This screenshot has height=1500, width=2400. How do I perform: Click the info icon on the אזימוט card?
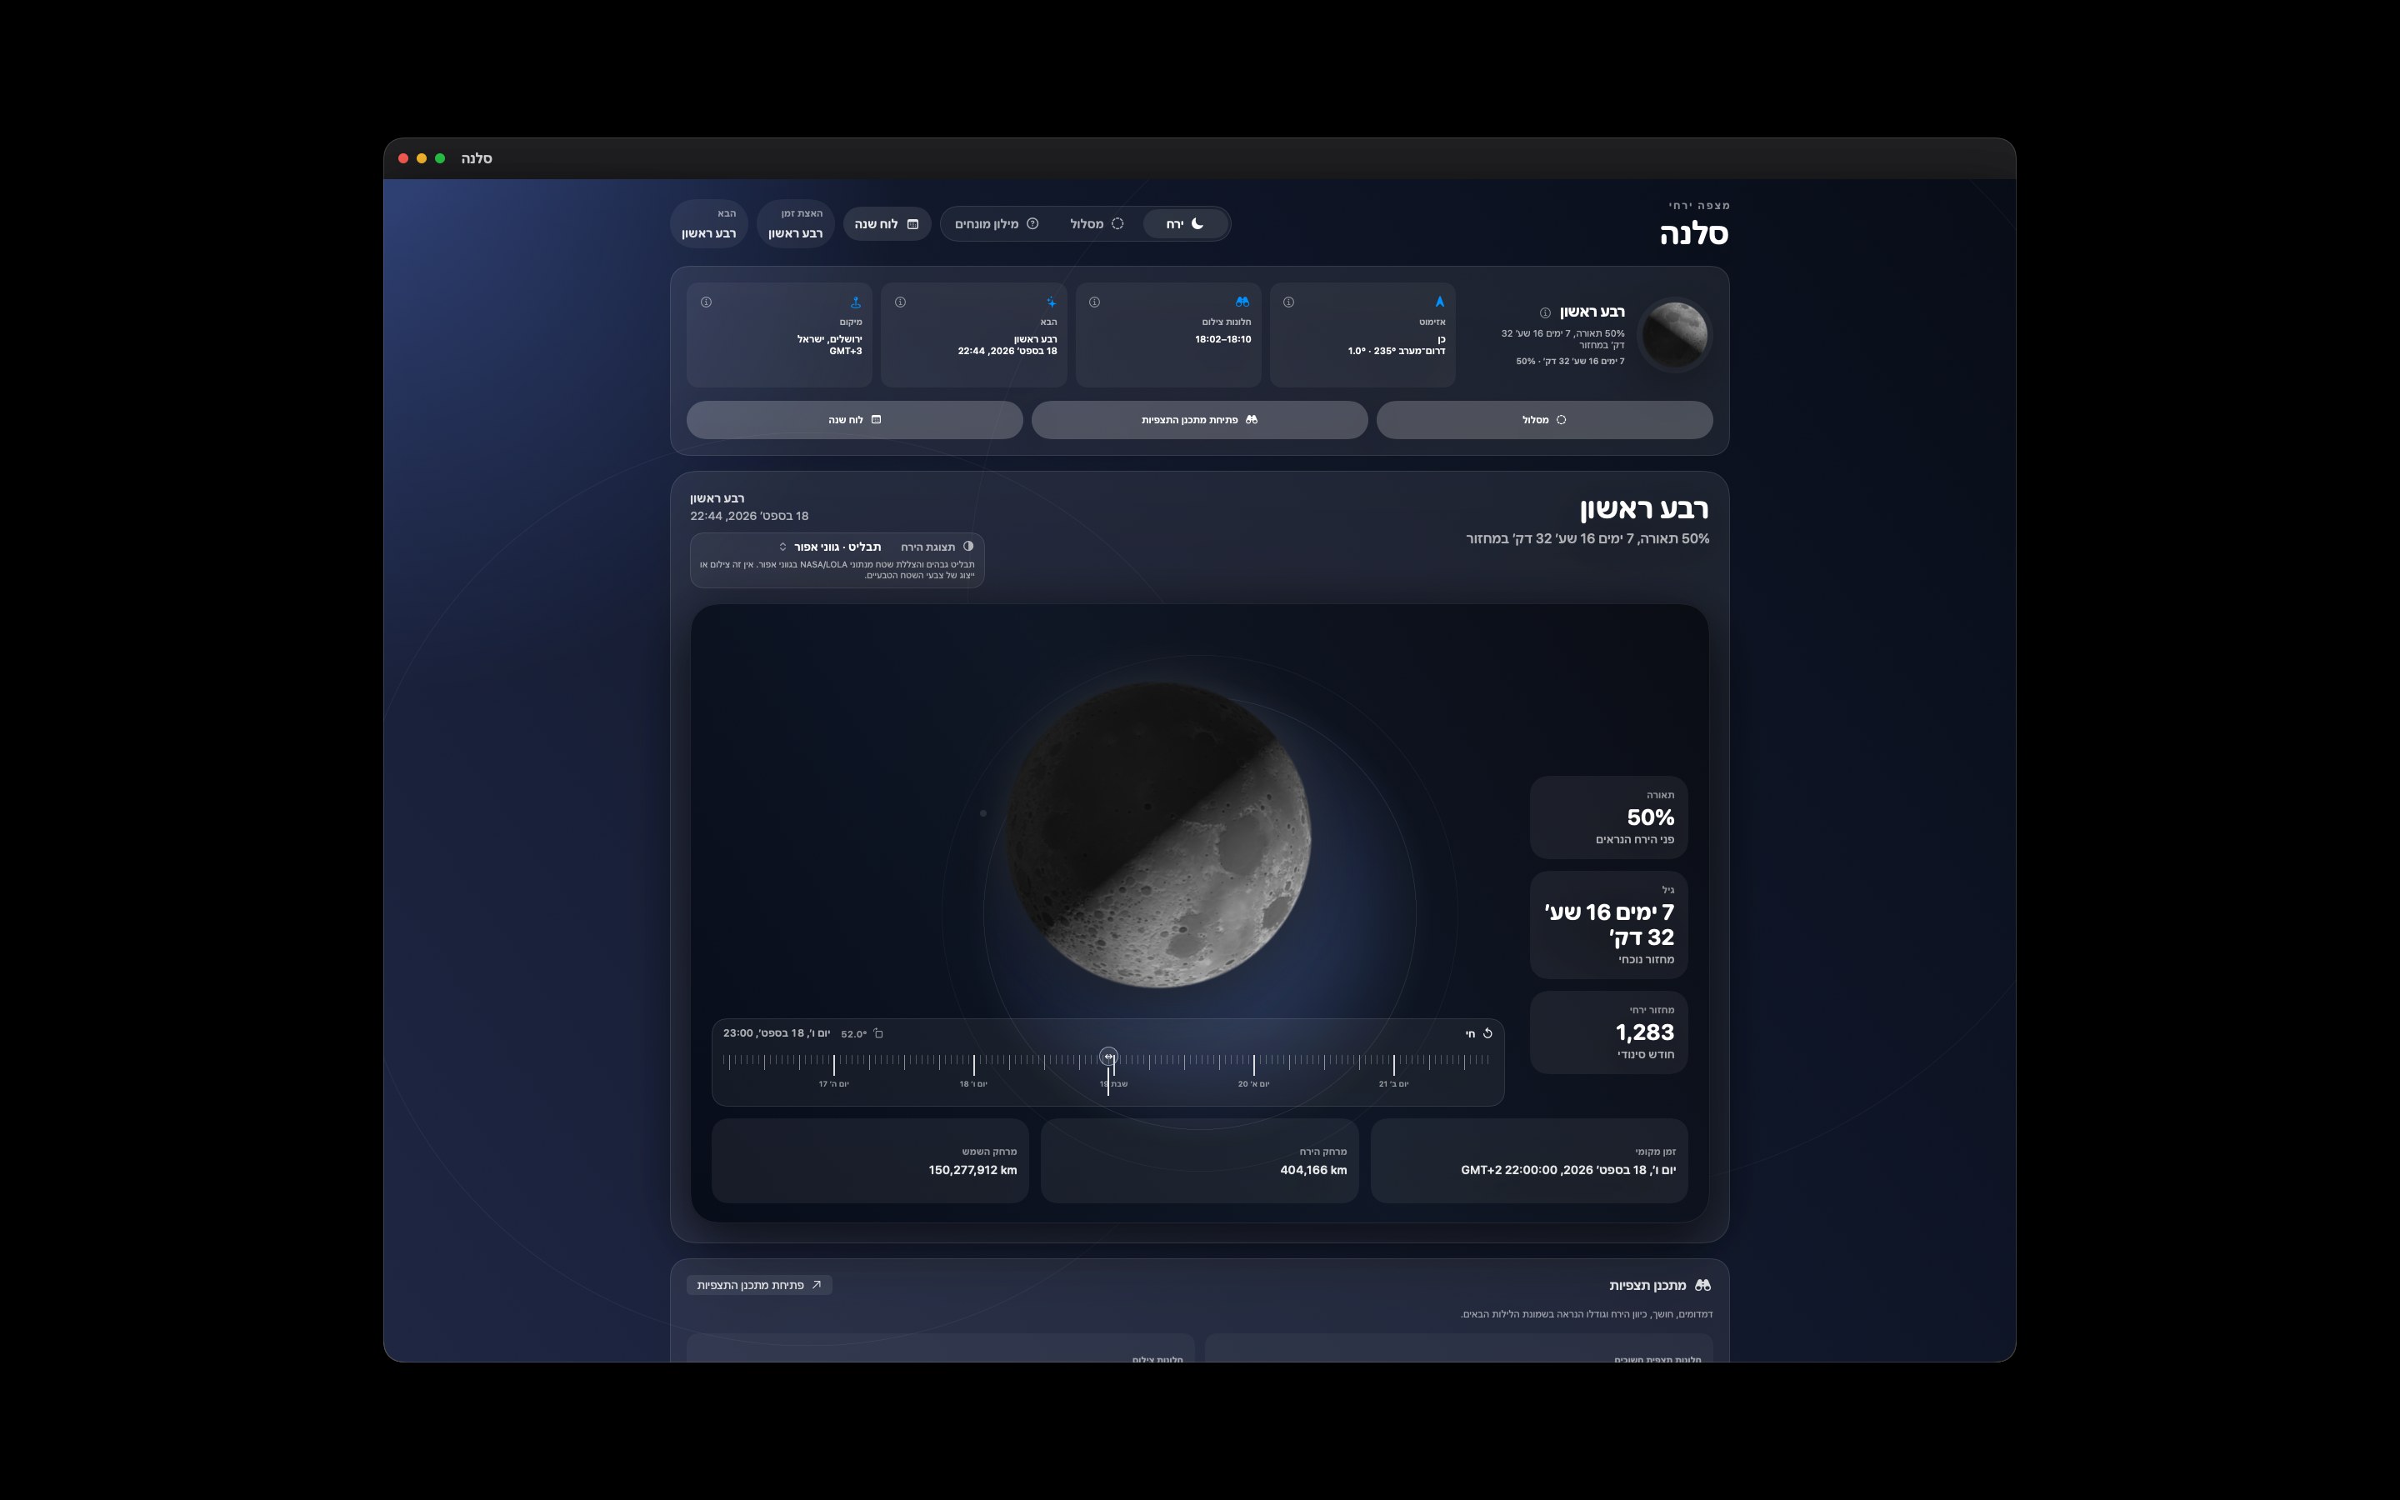pos(1288,302)
